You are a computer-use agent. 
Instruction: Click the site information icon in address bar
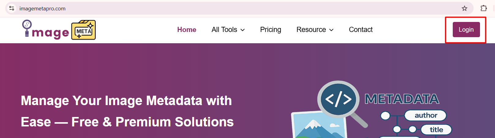[12, 9]
